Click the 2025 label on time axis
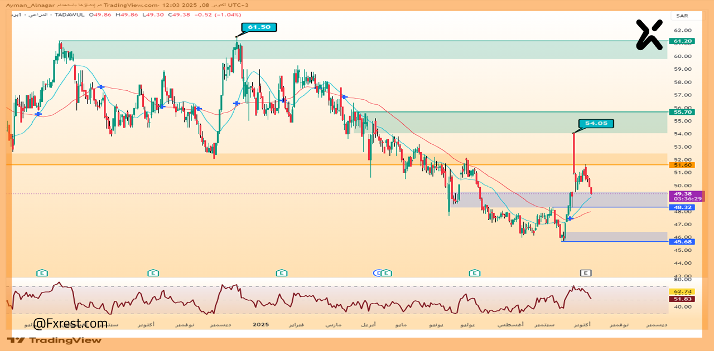The width and height of the screenshot is (714, 351). click(x=260, y=324)
